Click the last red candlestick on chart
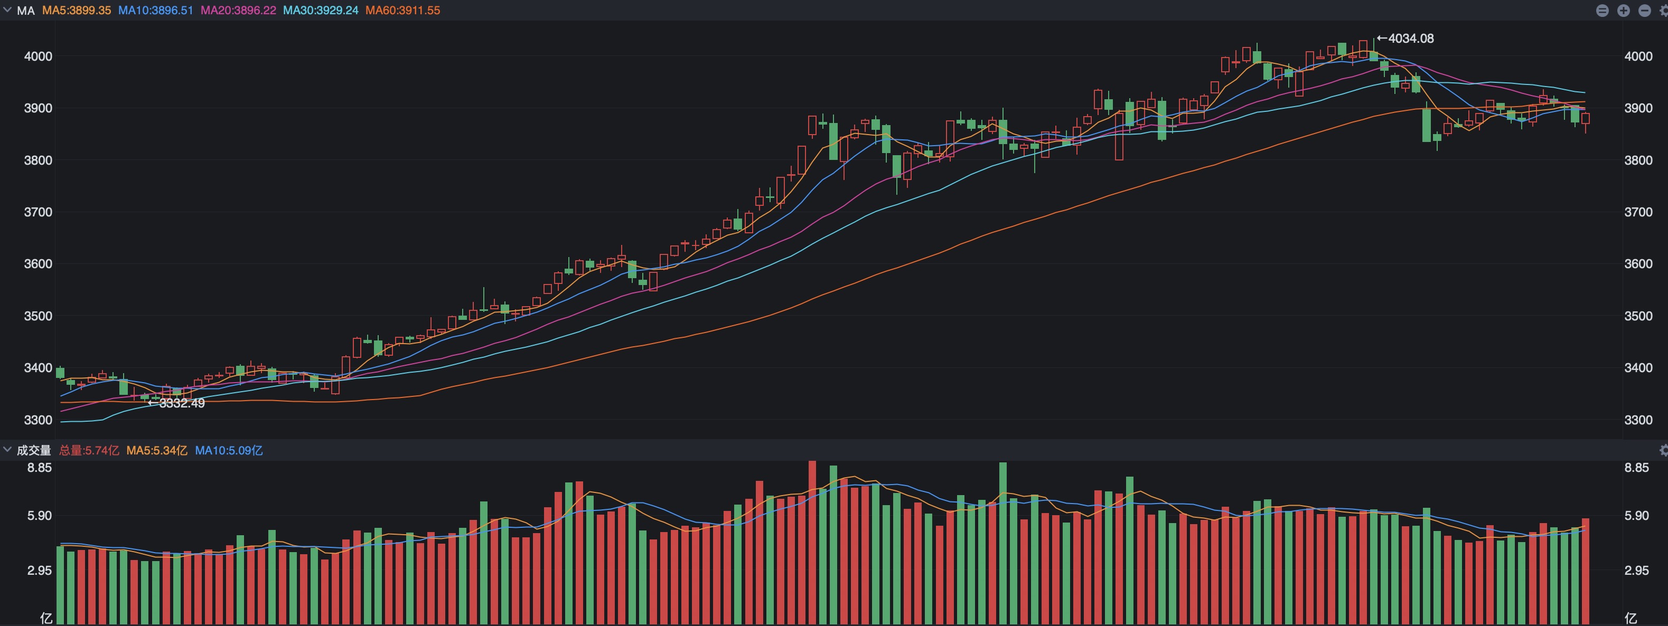 (1585, 118)
